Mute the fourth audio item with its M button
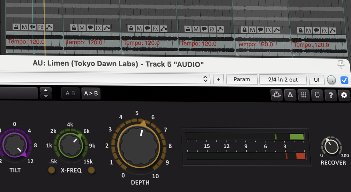This screenshot has width=351, height=192. [196, 29]
